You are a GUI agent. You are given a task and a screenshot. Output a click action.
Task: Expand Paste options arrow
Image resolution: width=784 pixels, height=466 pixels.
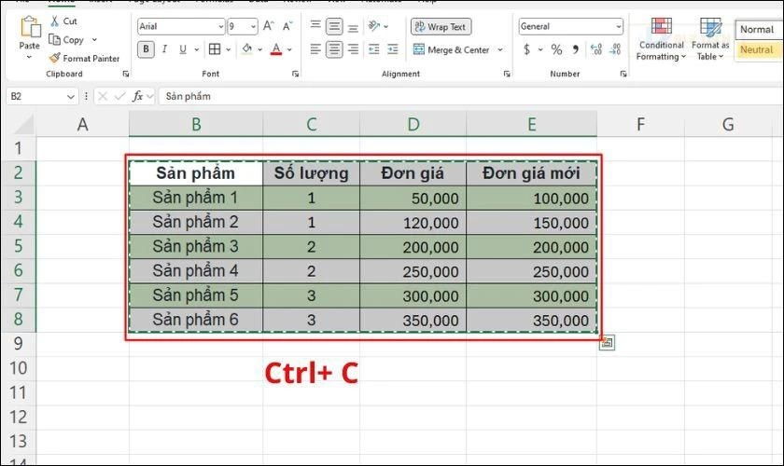coord(29,57)
